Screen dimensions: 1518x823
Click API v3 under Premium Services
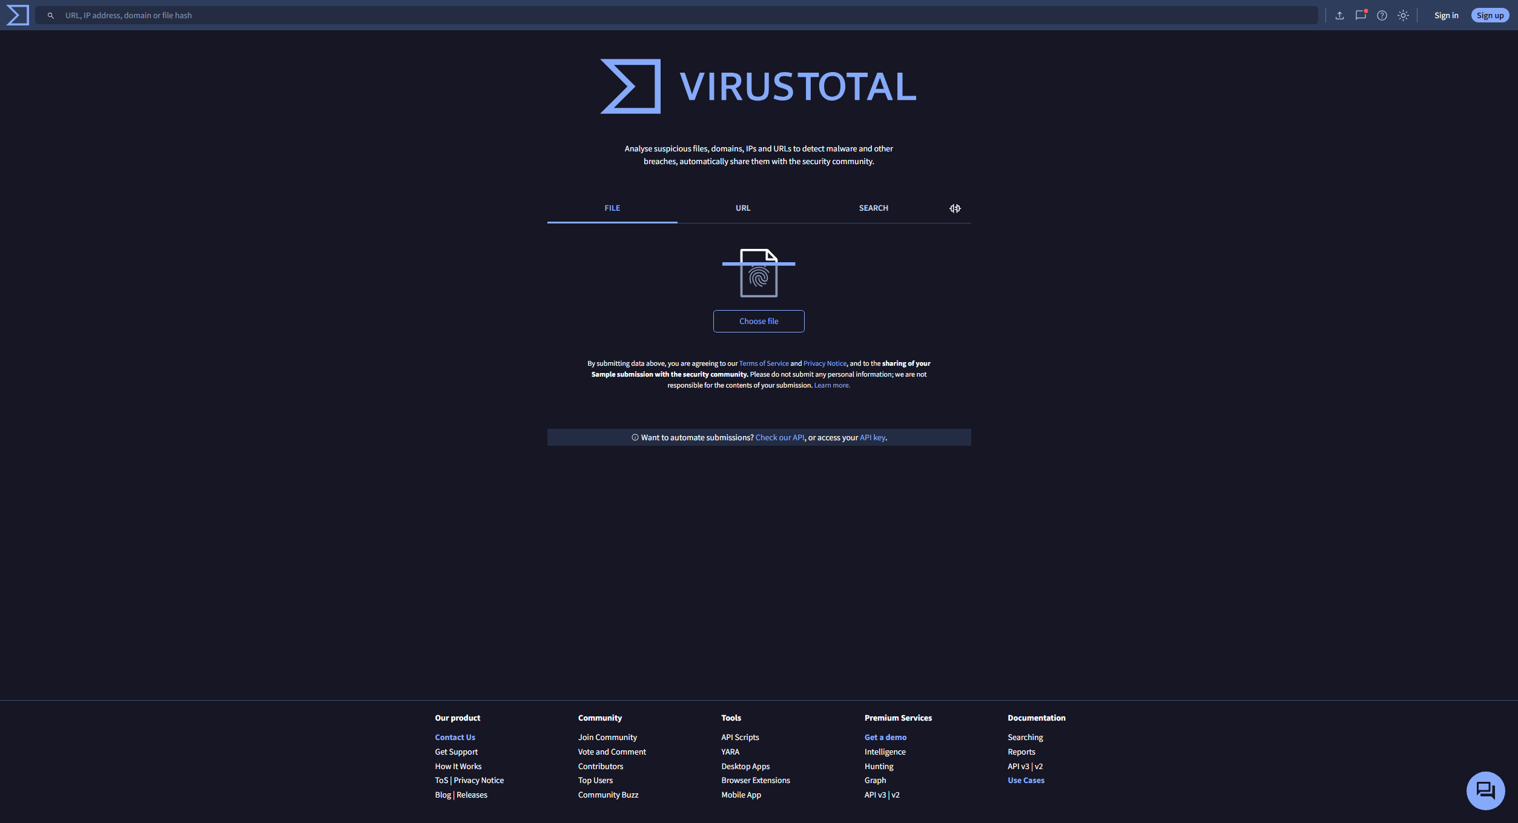[875, 795]
